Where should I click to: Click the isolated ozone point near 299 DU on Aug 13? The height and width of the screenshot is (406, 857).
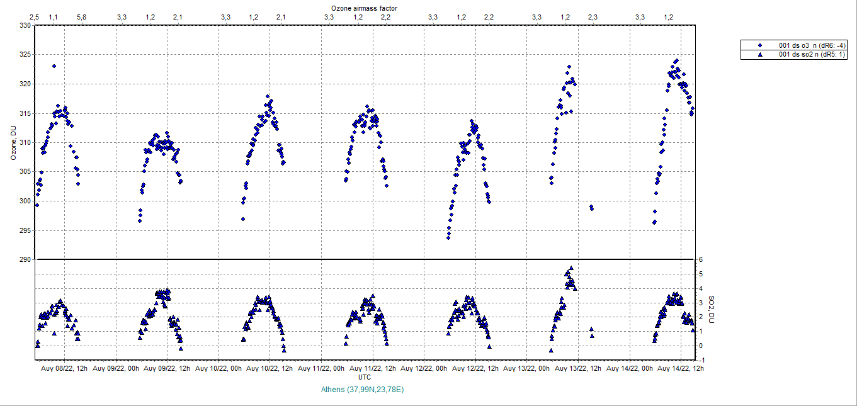591,207
